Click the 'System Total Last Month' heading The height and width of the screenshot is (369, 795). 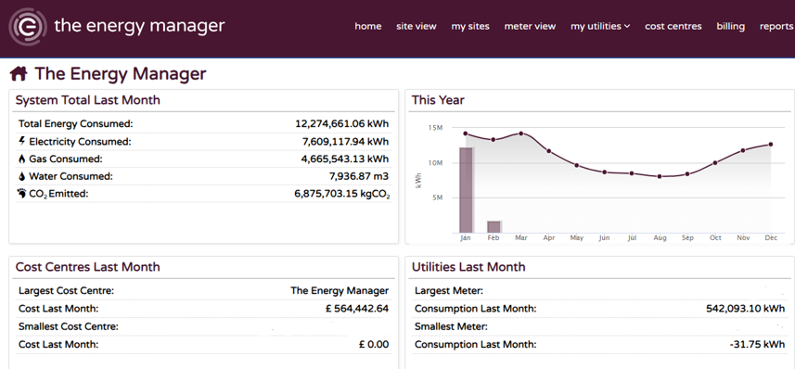pyautogui.click(x=88, y=100)
